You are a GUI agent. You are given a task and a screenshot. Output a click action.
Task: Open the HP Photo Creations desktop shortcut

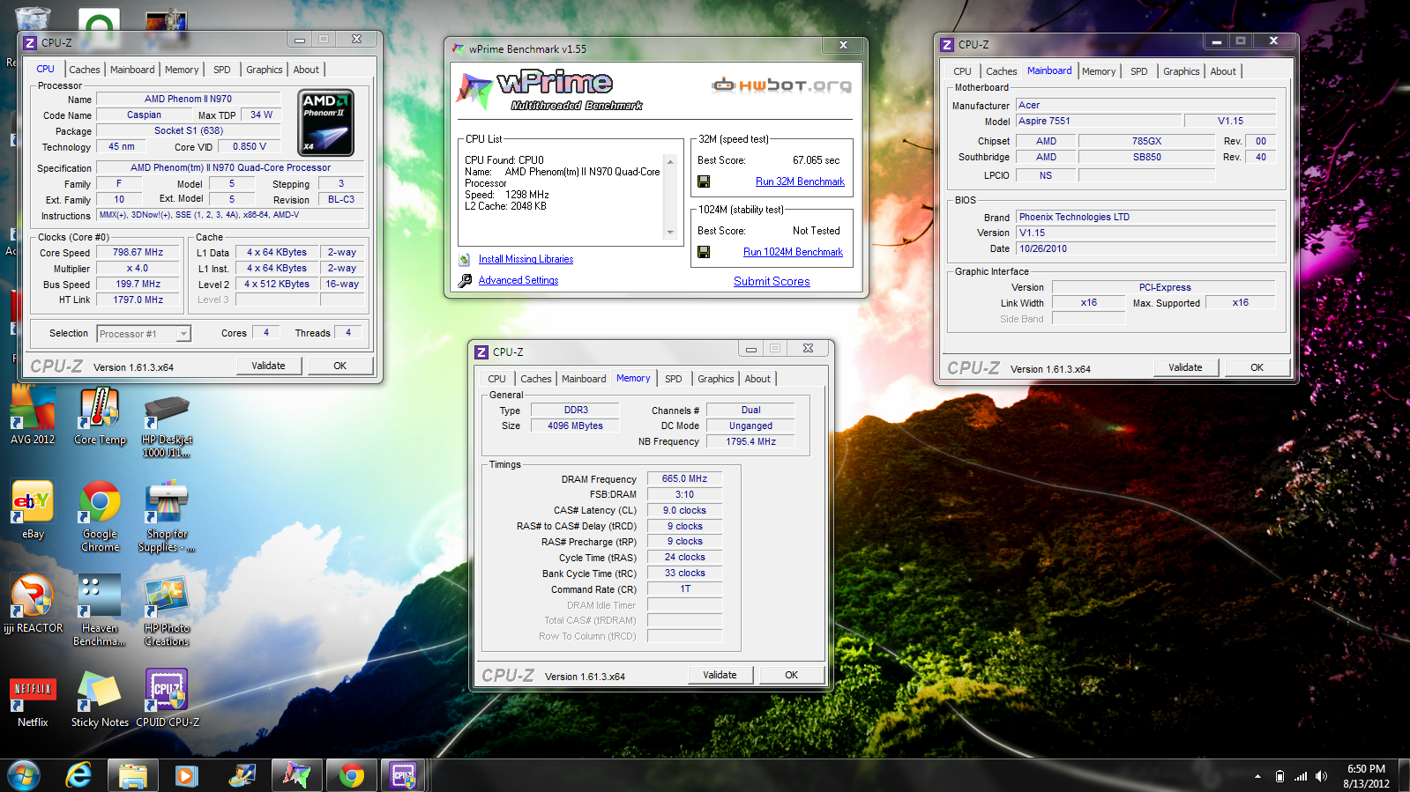(167, 610)
